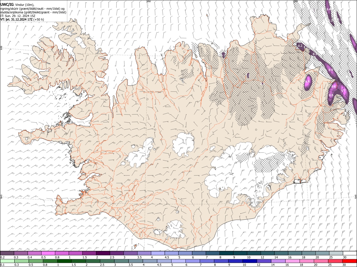The image size is (357, 267).
Task: Click the darkest green swatch labeled 1 in rain legend
Action: [64, 261]
